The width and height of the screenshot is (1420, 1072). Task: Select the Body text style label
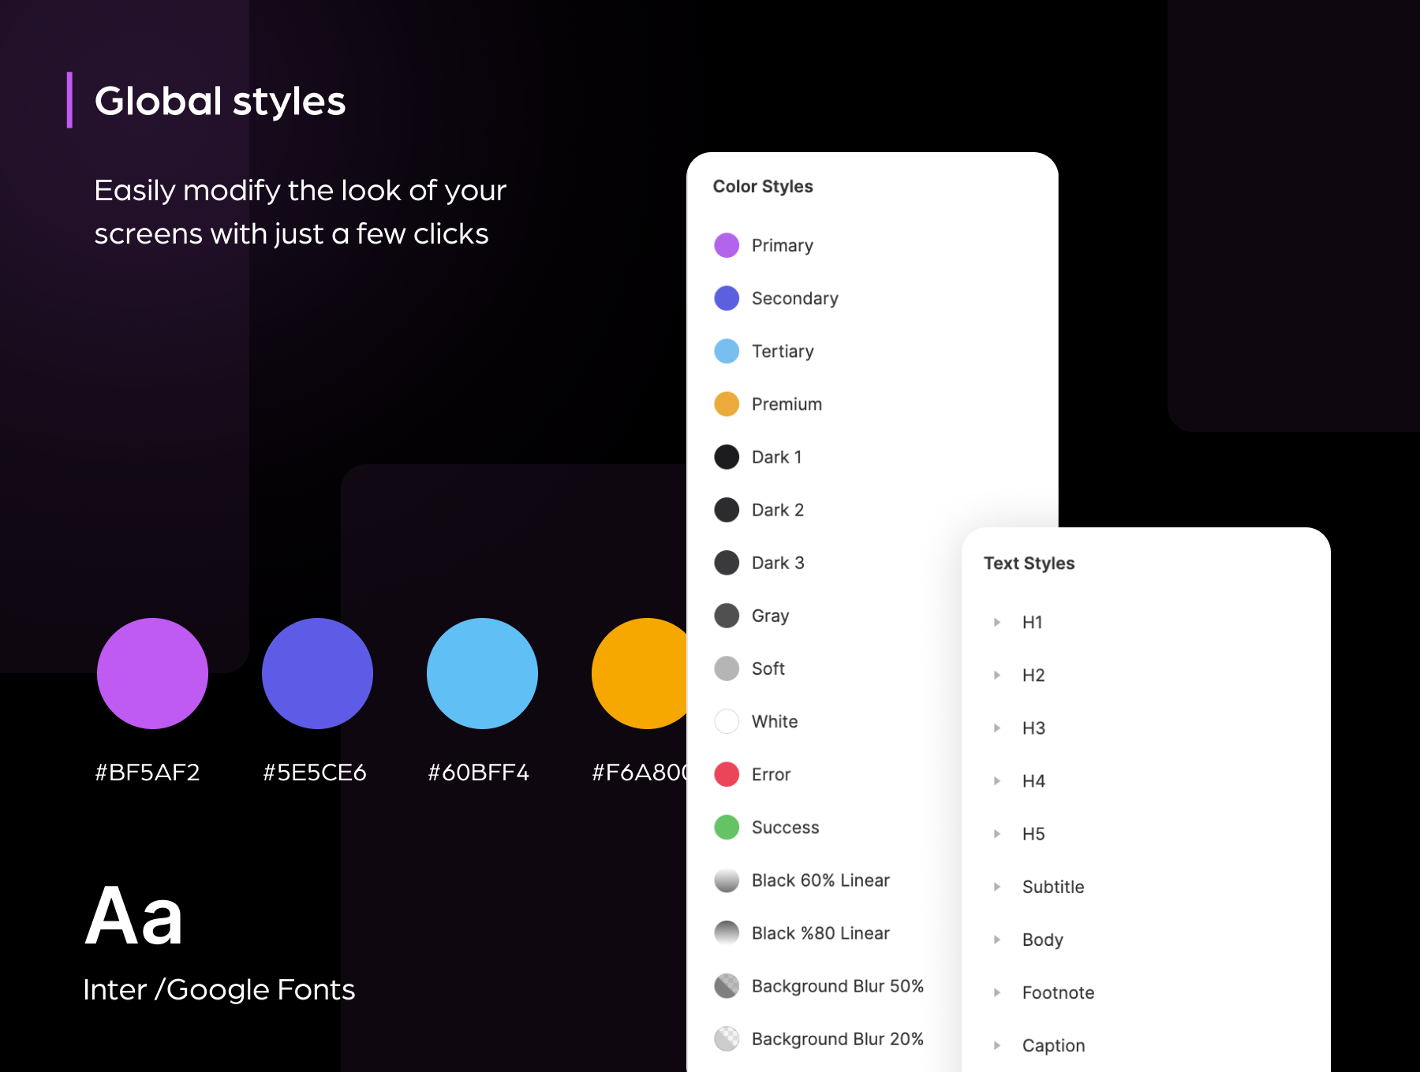click(x=1042, y=940)
